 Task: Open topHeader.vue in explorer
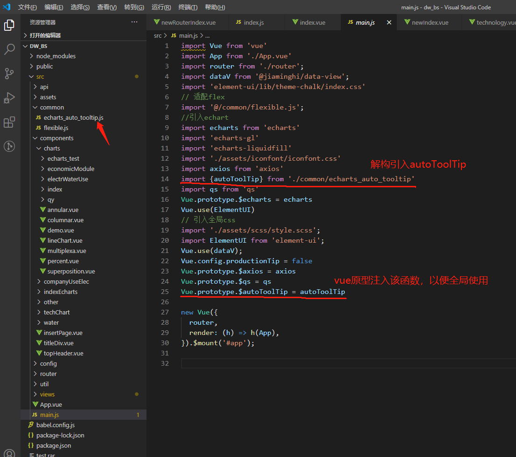point(84,353)
